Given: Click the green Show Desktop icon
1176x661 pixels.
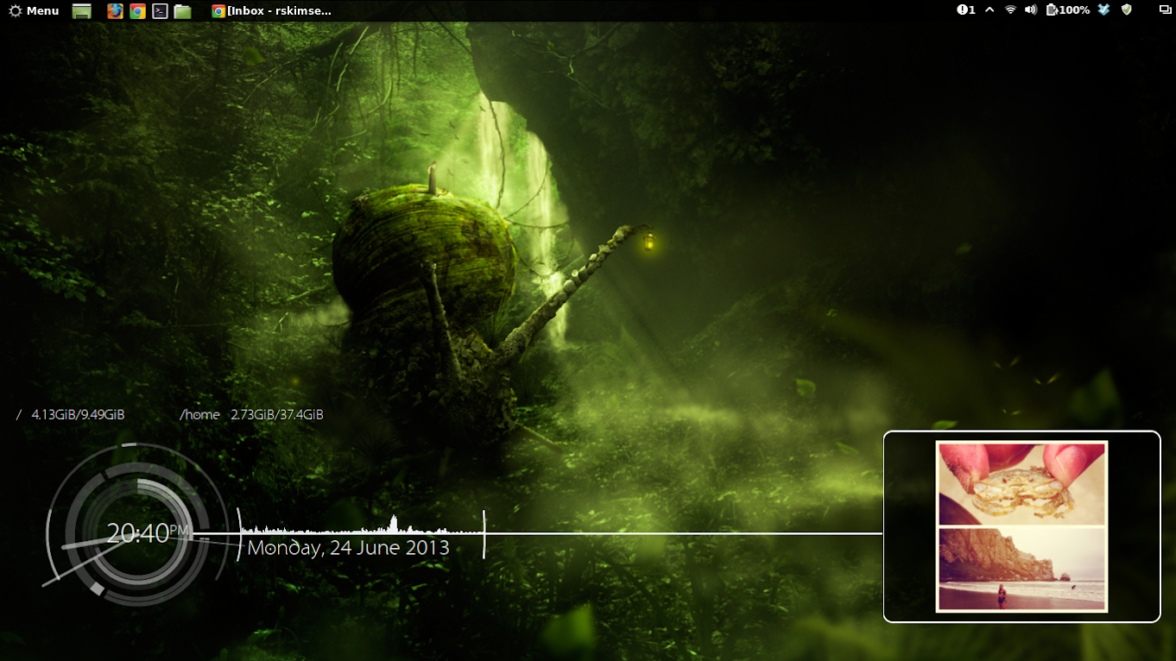Looking at the screenshot, I should [82, 11].
